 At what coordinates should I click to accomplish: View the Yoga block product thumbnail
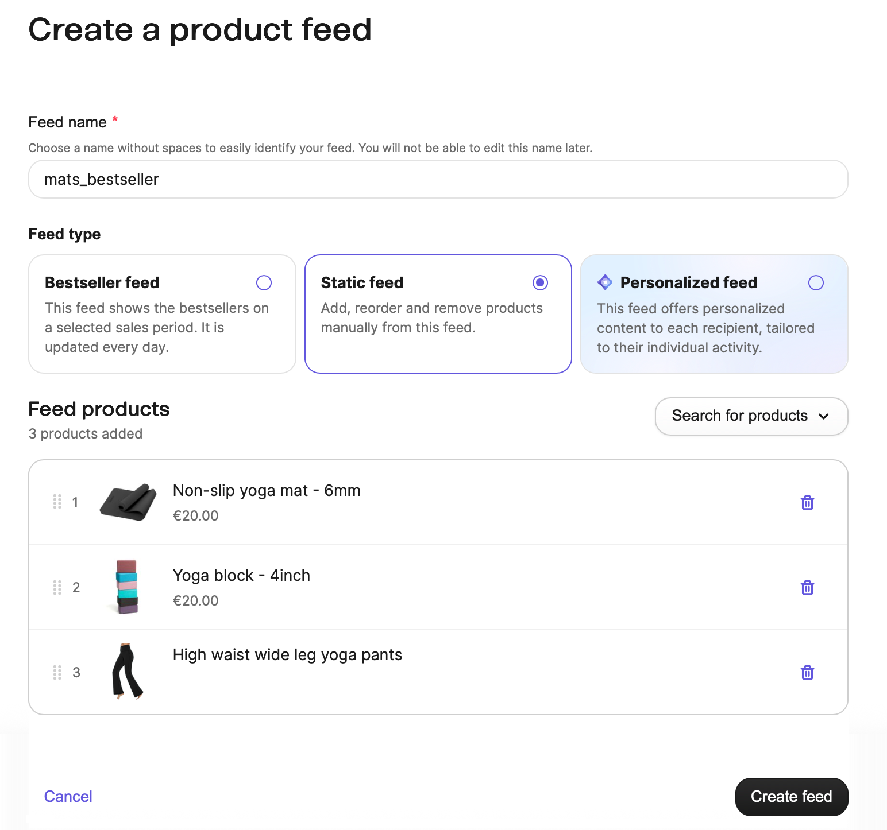tap(127, 587)
